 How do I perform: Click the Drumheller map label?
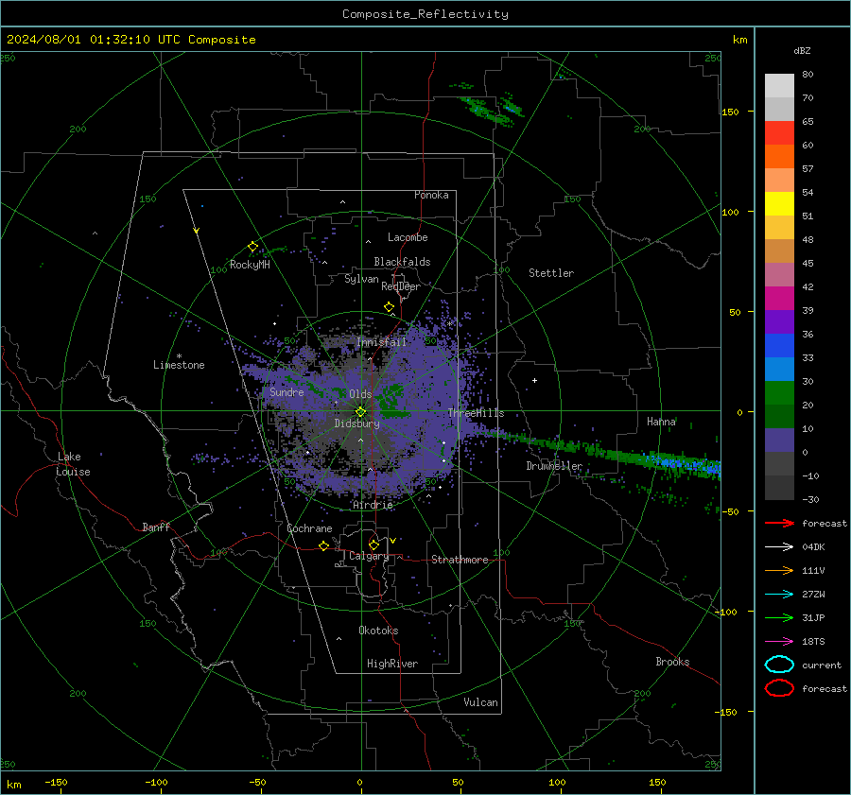click(554, 466)
